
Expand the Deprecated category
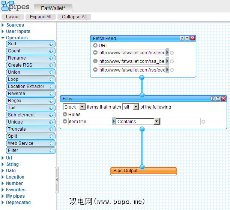[3, 203]
